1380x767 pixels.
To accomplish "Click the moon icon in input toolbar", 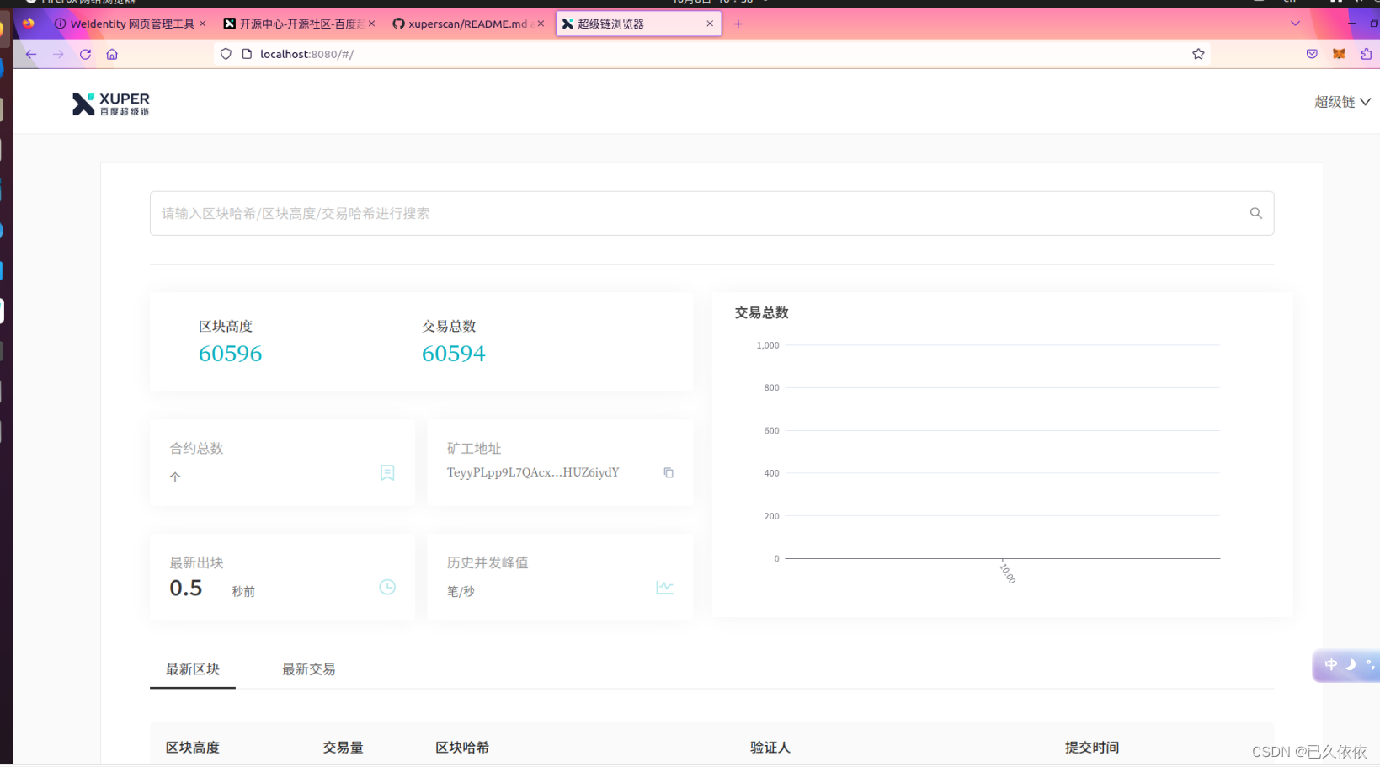I will click(x=1351, y=665).
